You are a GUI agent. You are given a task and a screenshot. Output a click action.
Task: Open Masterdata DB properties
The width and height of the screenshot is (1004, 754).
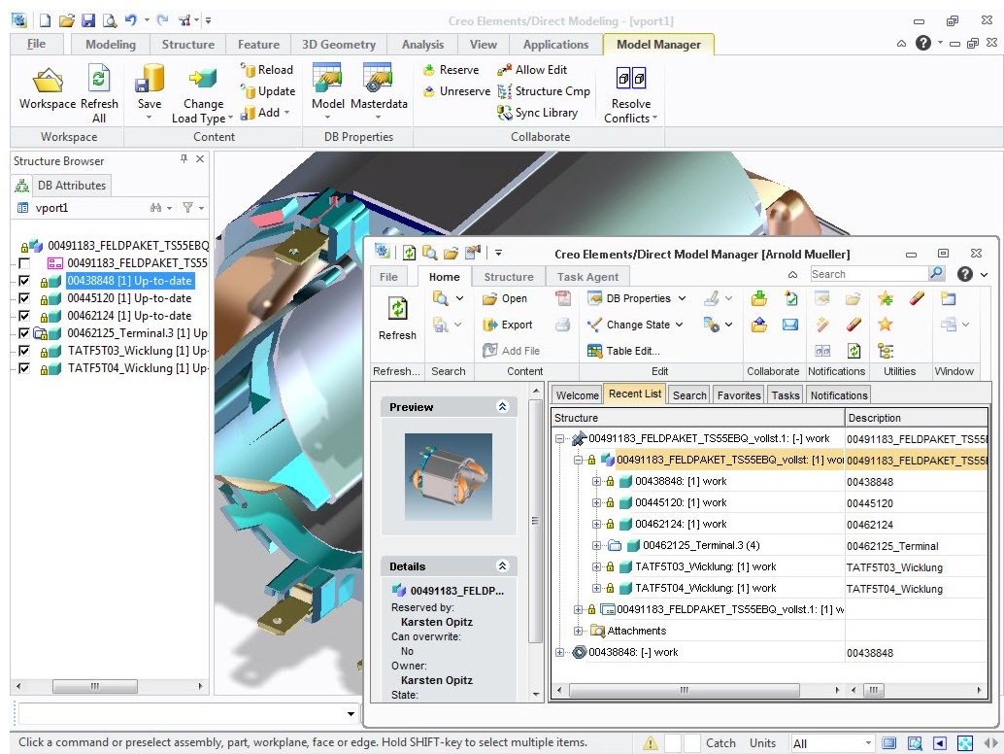point(379,91)
